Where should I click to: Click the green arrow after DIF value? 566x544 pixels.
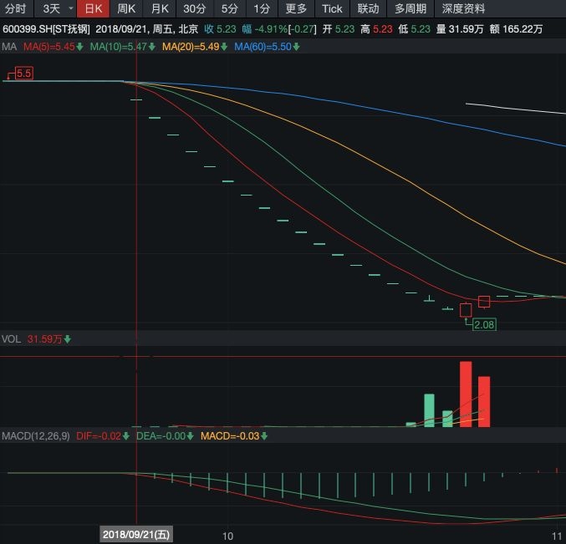click(x=127, y=436)
